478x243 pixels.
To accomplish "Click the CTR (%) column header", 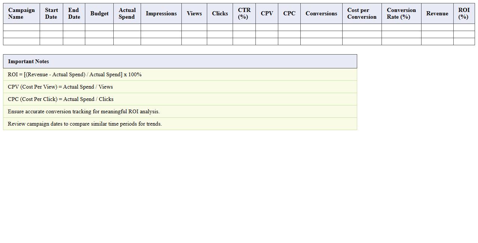I will [244, 13].
